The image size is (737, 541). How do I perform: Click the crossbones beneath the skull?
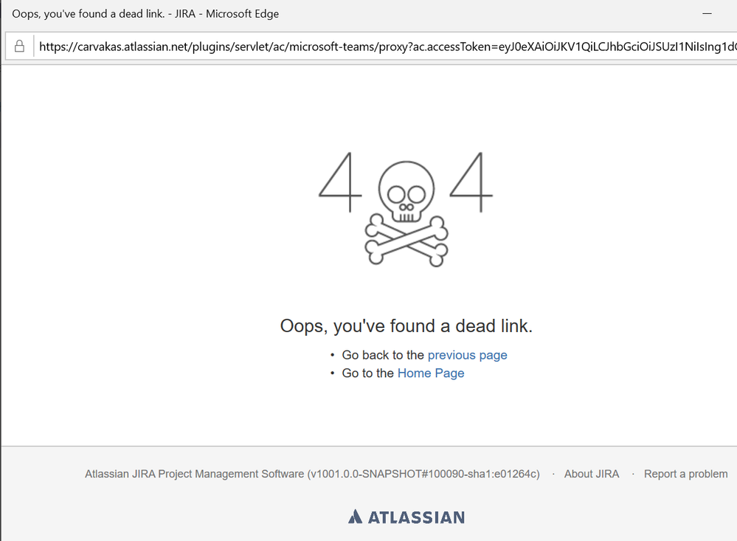pyautogui.click(x=406, y=241)
